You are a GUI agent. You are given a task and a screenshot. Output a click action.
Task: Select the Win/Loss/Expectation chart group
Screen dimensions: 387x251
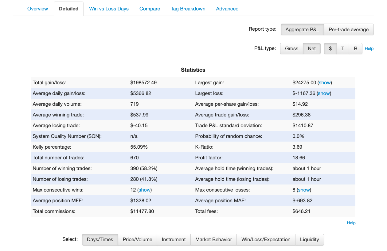266,240
